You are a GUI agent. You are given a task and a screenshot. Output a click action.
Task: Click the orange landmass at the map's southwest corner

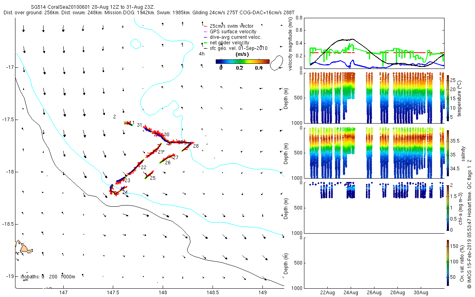click(x=24, y=248)
